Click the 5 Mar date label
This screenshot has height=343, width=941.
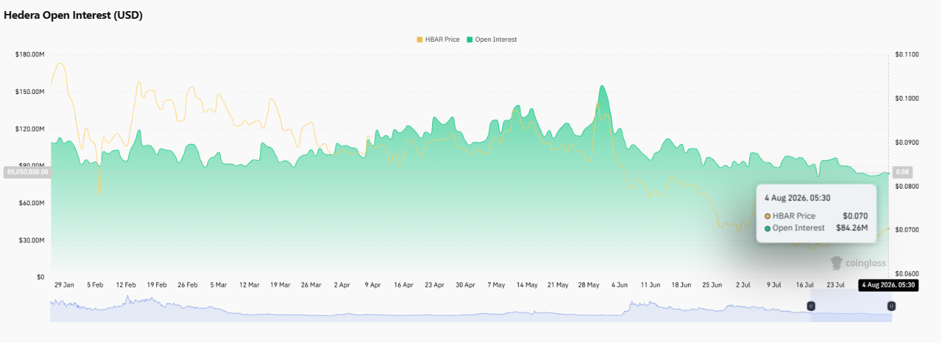click(x=217, y=285)
